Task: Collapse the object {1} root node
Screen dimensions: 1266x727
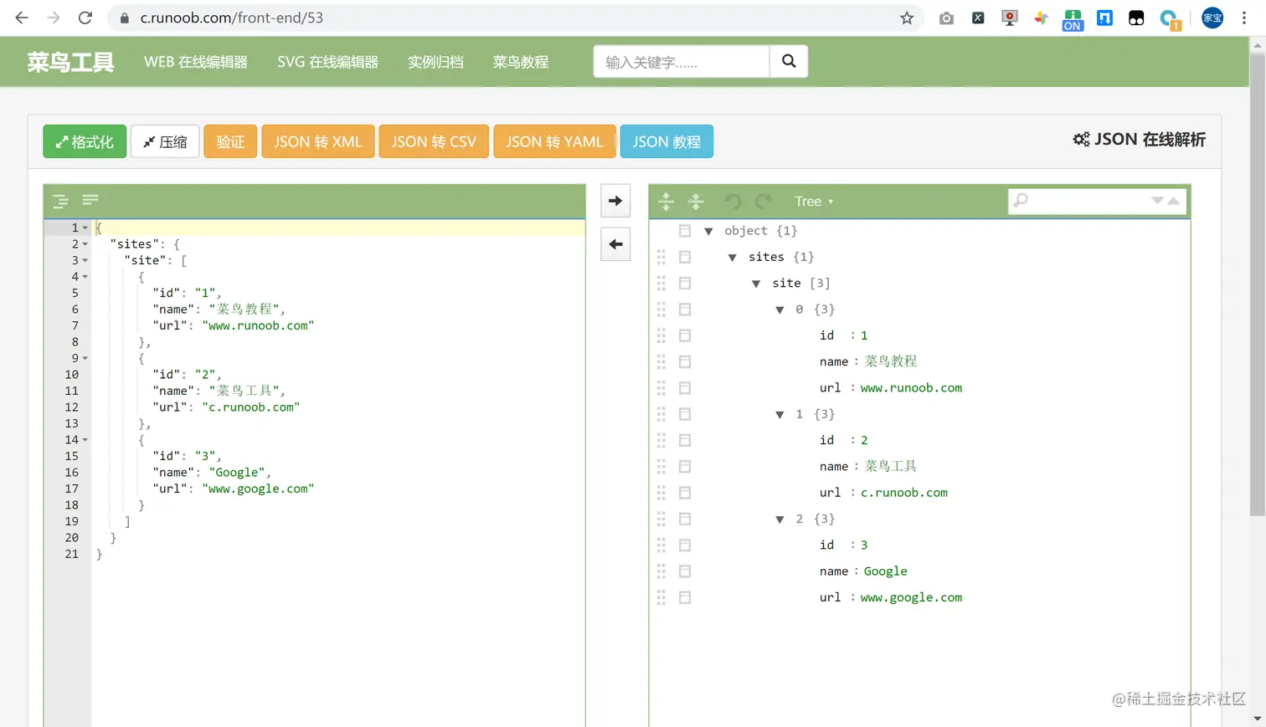Action: click(x=708, y=231)
